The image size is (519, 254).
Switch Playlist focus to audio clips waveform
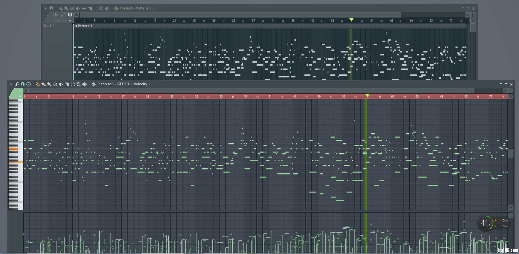[x=56, y=15]
